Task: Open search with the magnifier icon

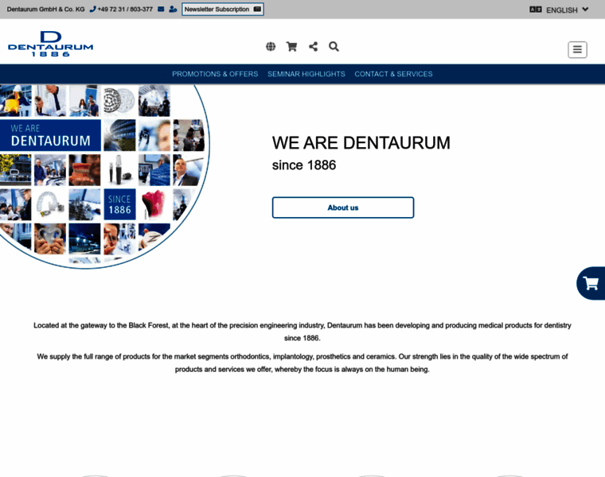Action: (334, 47)
